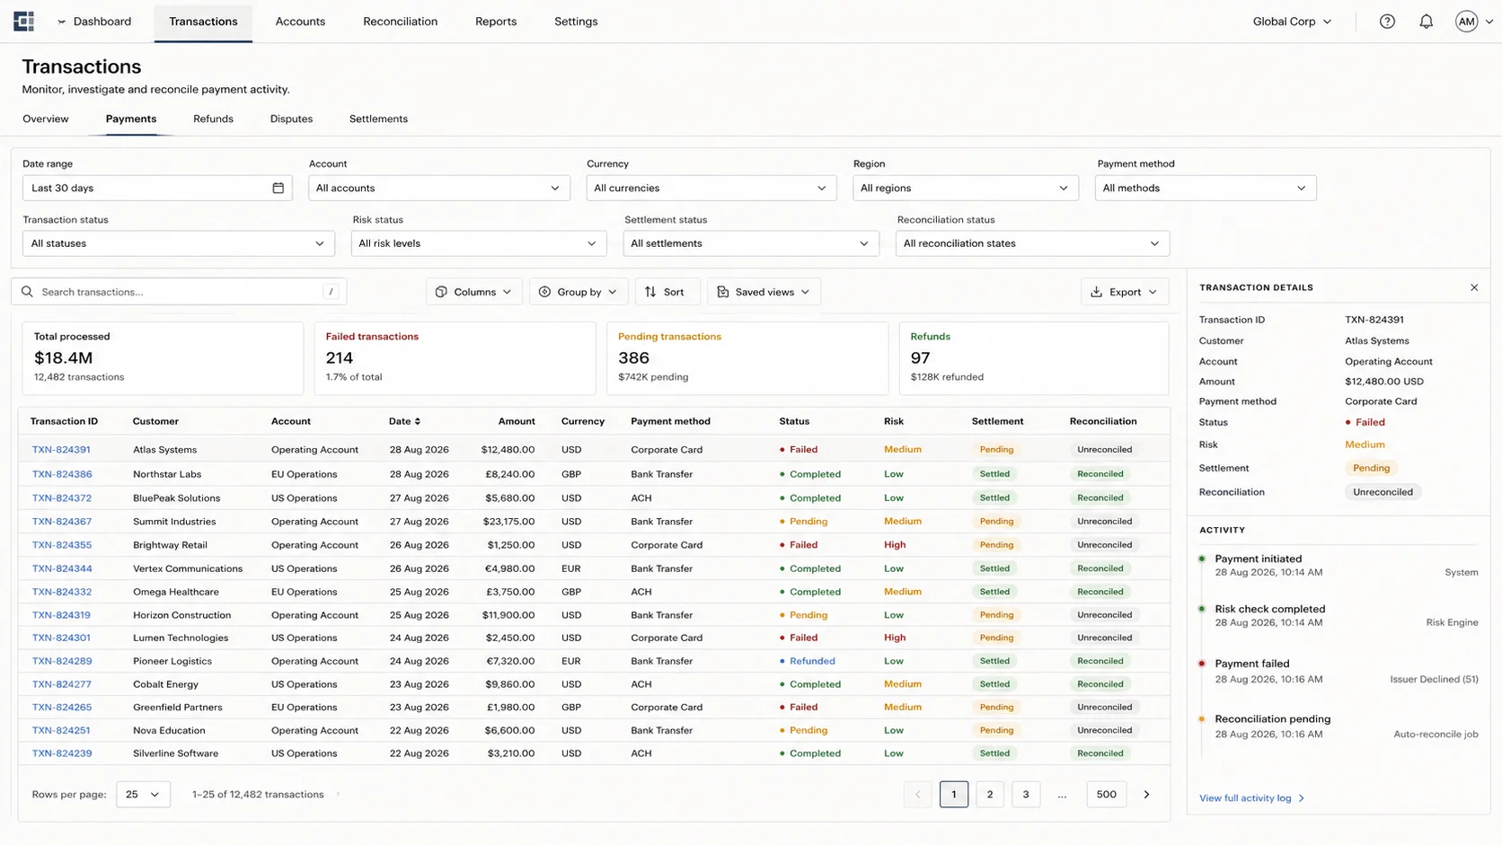Click the Date column sort arrows
The width and height of the screenshot is (1502, 845).
click(417, 421)
